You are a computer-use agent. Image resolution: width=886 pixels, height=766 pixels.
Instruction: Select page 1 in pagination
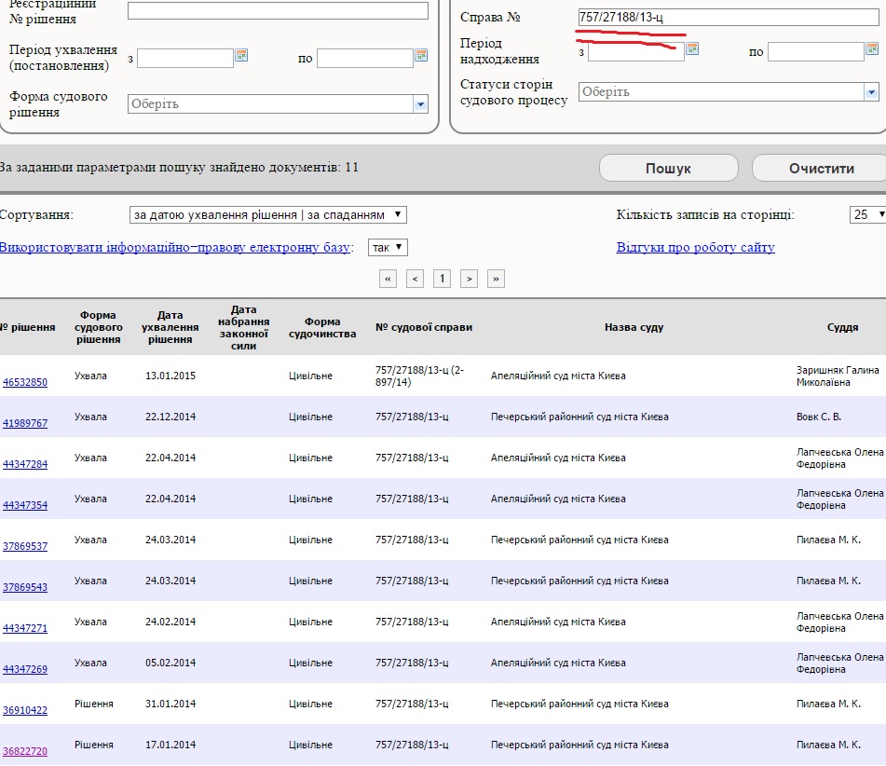coord(443,278)
